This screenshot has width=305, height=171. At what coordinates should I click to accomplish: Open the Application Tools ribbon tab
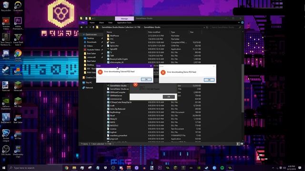tap(124, 23)
